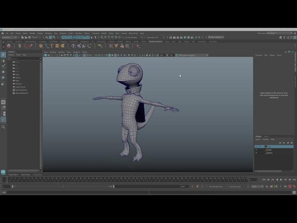297x223 pixels.
Task: Open the Animation menu set dropdown
Action: click(x=9, y=37)
